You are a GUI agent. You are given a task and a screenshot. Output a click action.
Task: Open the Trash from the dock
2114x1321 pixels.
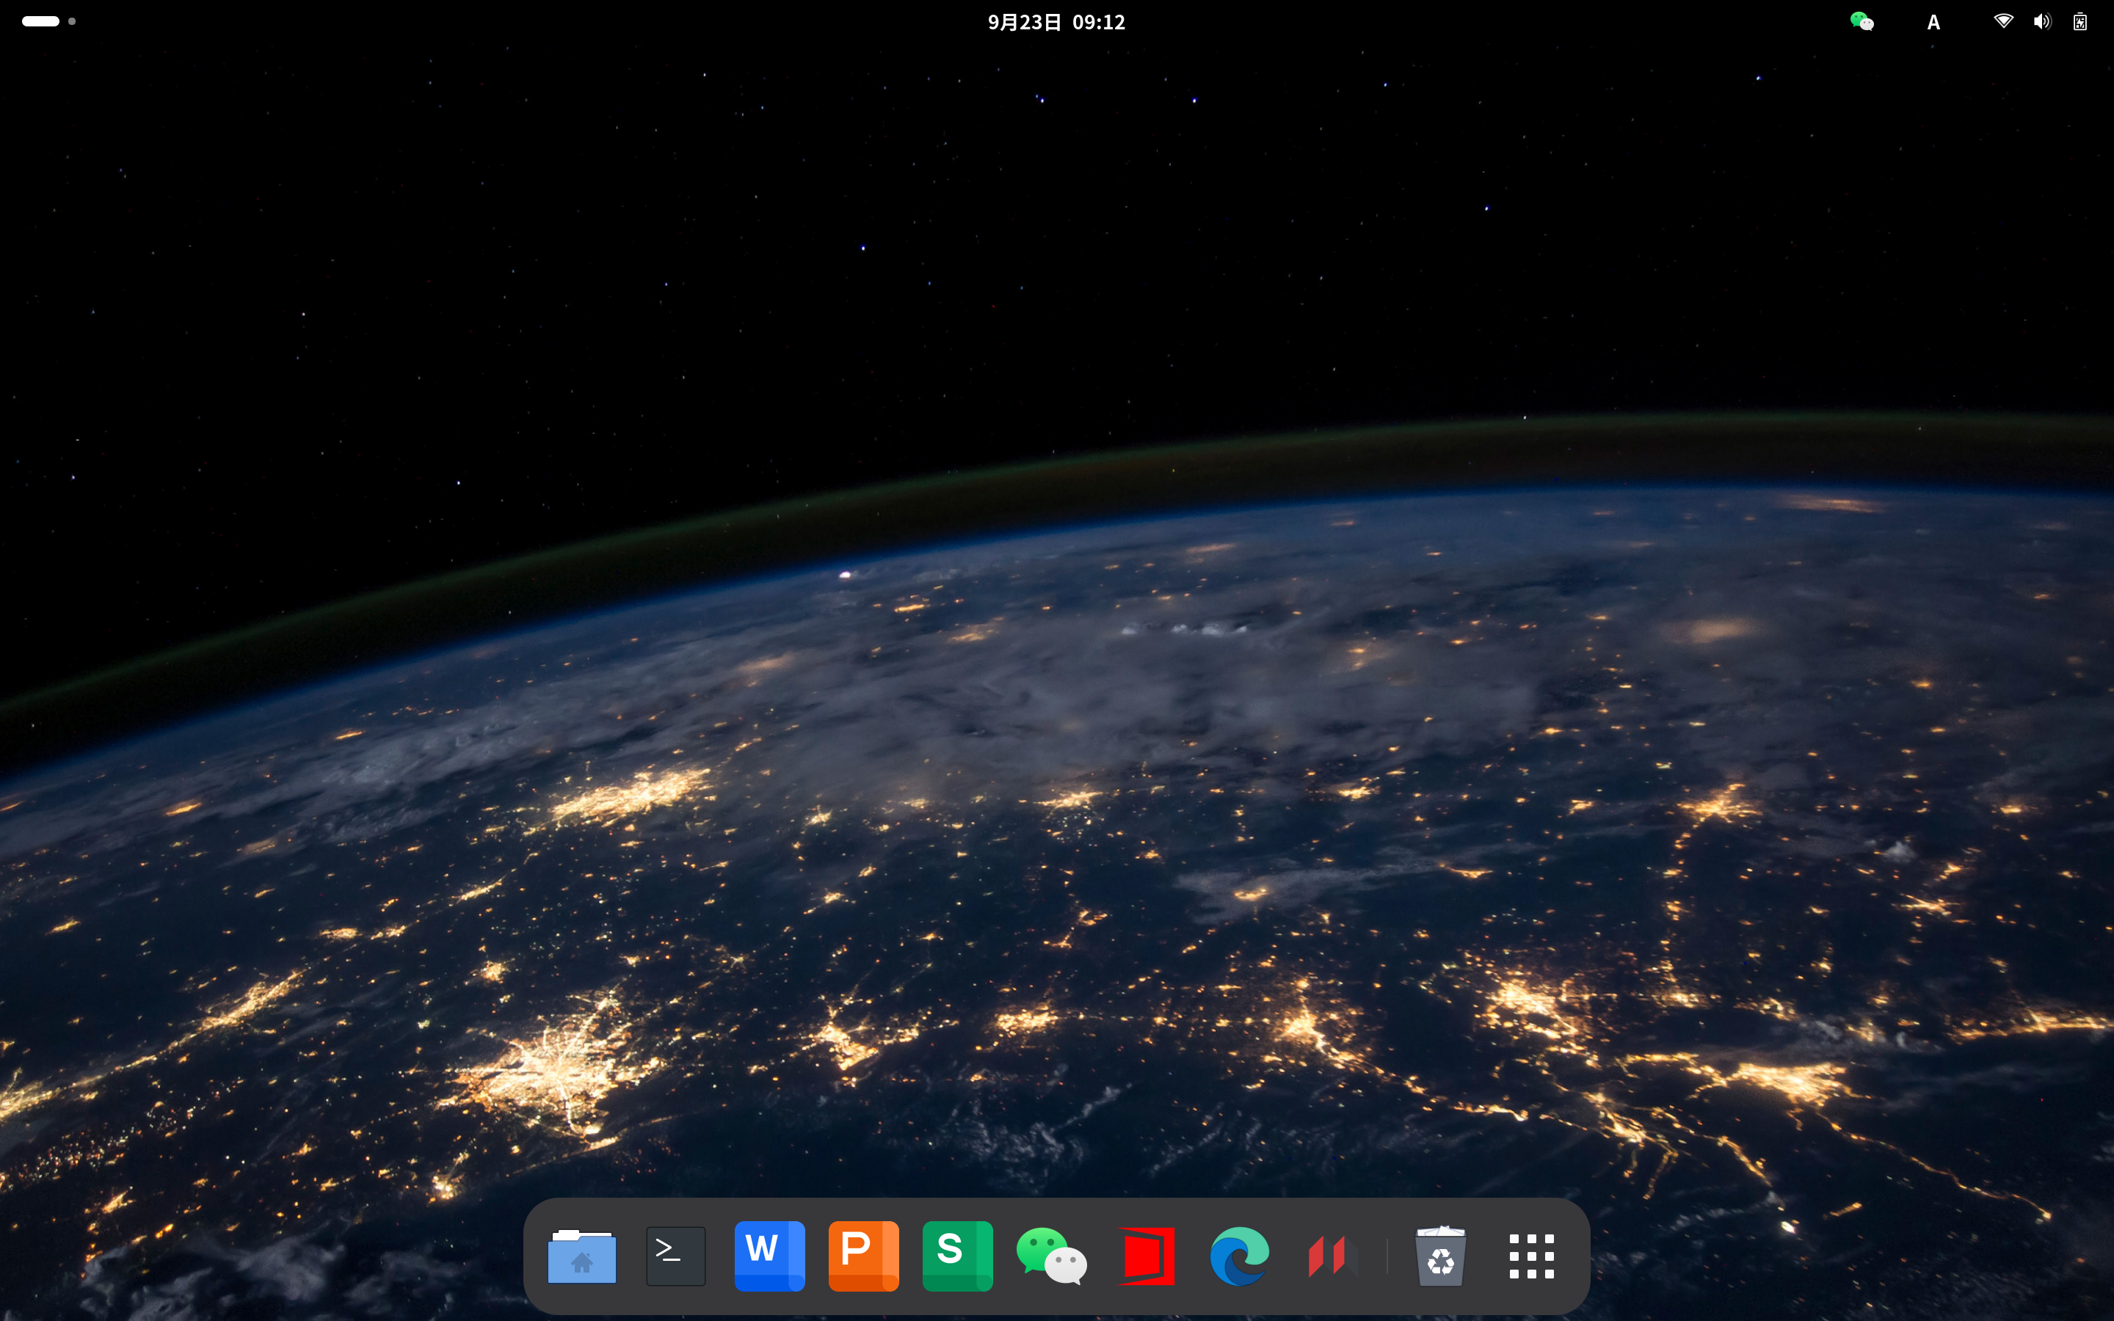(1440, 1256)
